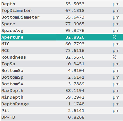Select the TopDiameter row label

[16, 11]
